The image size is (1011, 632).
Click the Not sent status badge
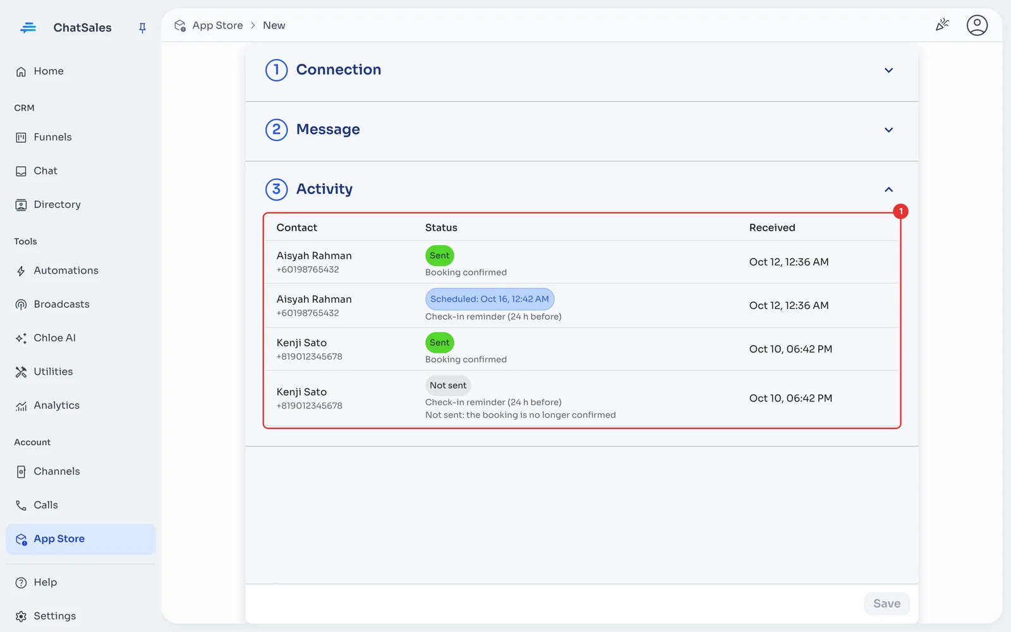[448, 386]
